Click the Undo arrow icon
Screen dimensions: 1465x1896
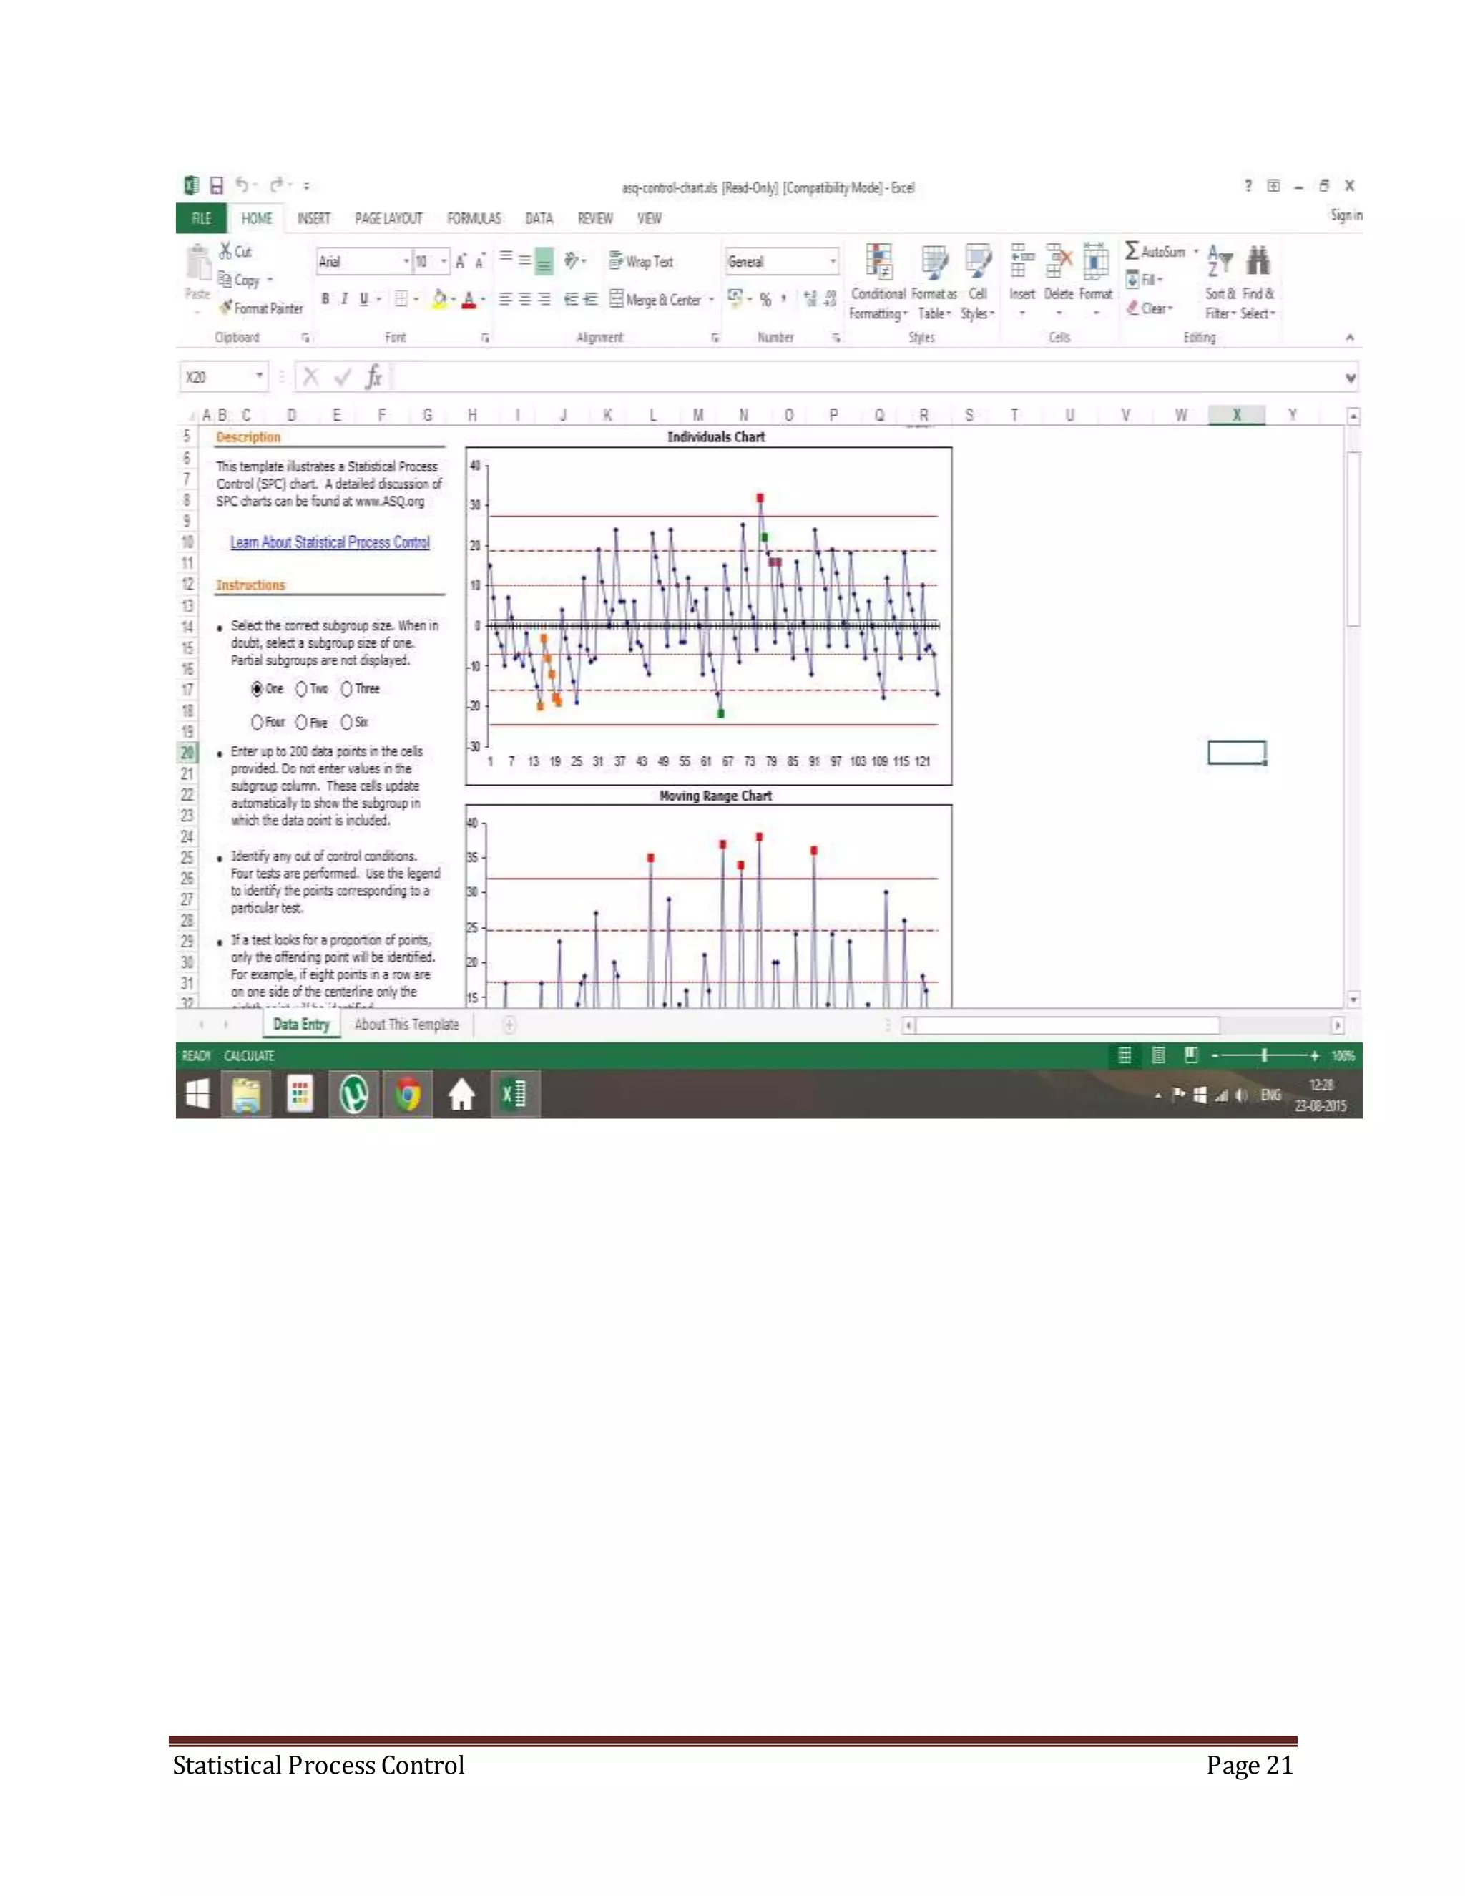click(242, 185)
